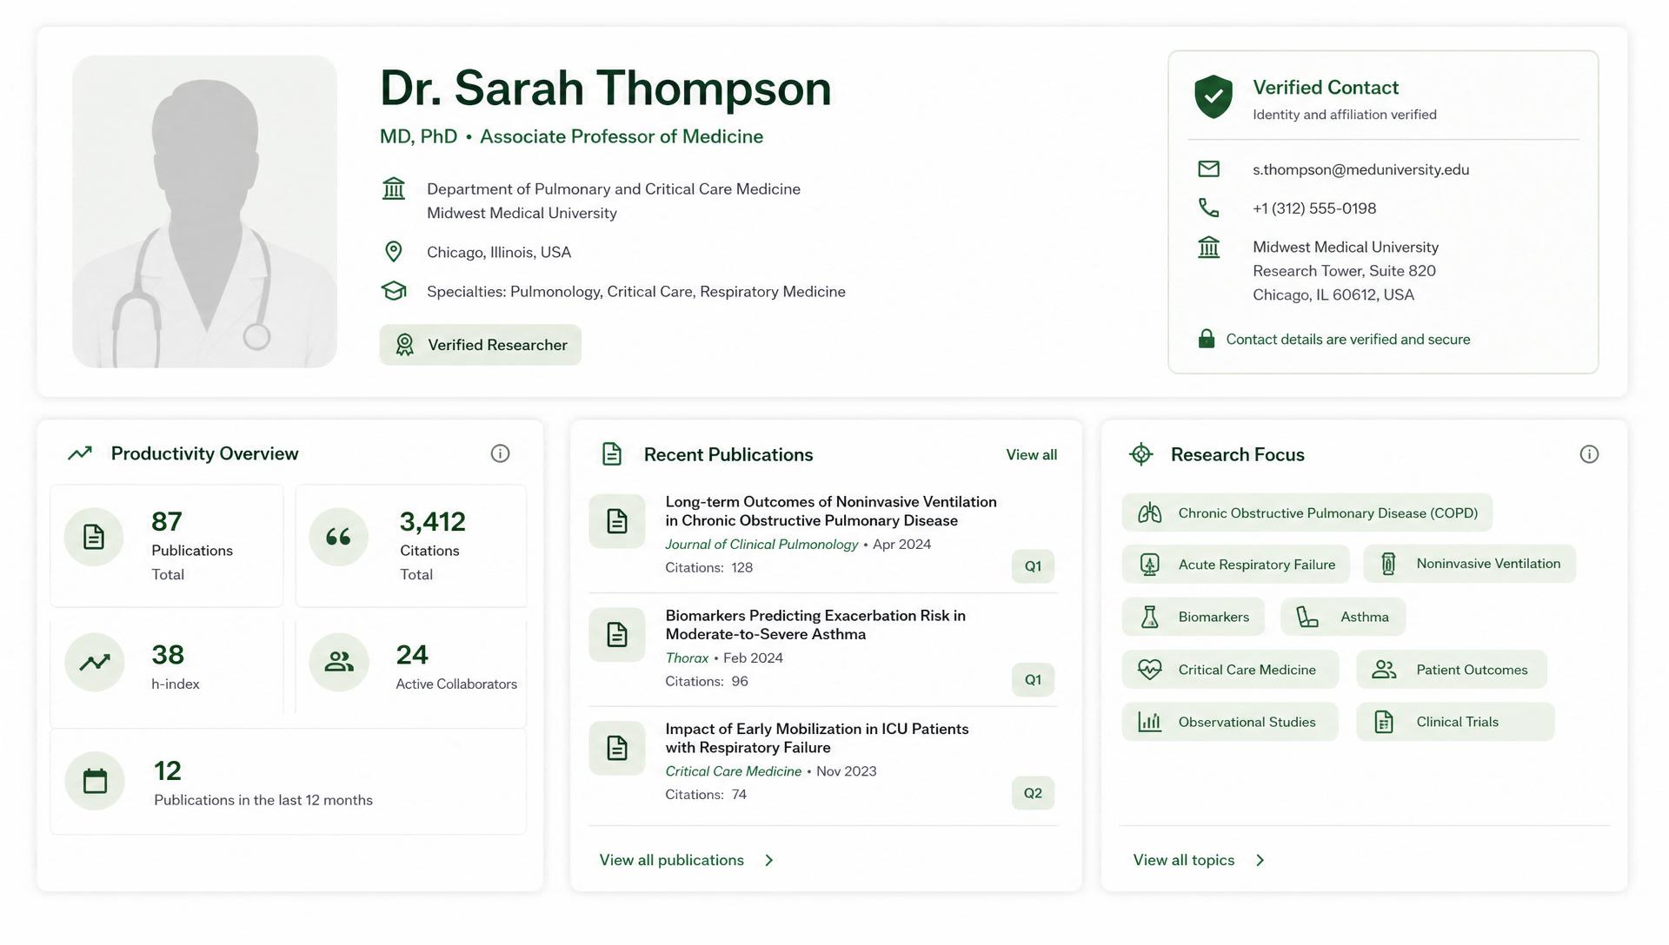Viewport: 1669px width, 945px height.
Task: Click the Thorax journal name
Action: (x=687, y=658)
